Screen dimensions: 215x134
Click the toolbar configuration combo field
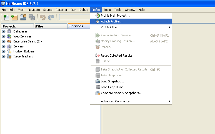point(75,17)
